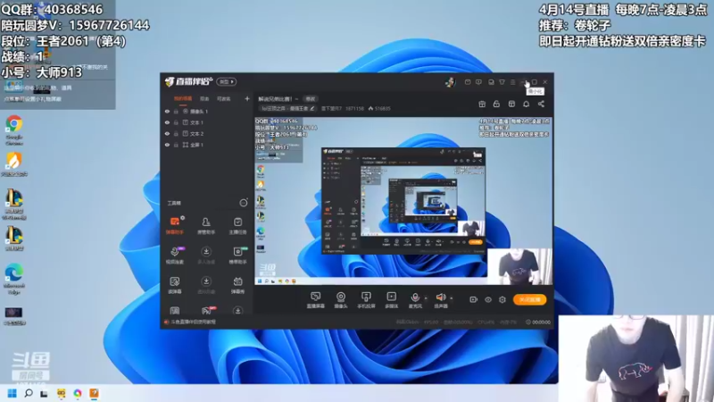Switch to the second scene tab
Screen dimensions: 714x402
coord(204,98)
